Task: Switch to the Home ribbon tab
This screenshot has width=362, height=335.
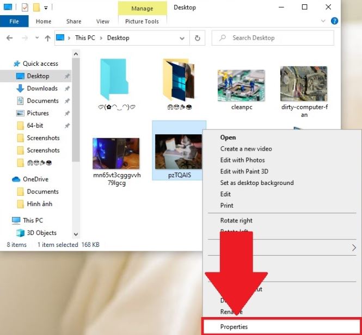Action: point(44,21)
